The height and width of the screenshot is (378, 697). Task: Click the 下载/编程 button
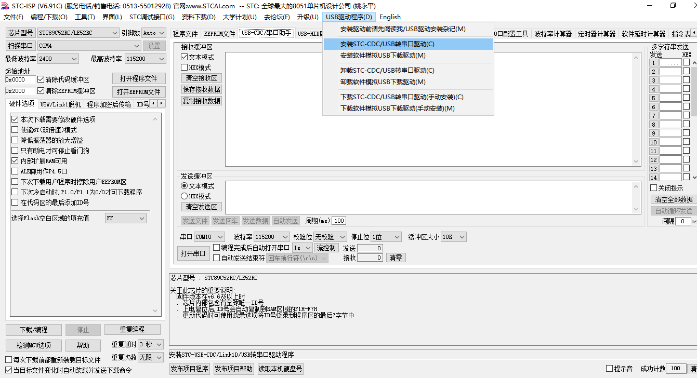click(33, 330)
